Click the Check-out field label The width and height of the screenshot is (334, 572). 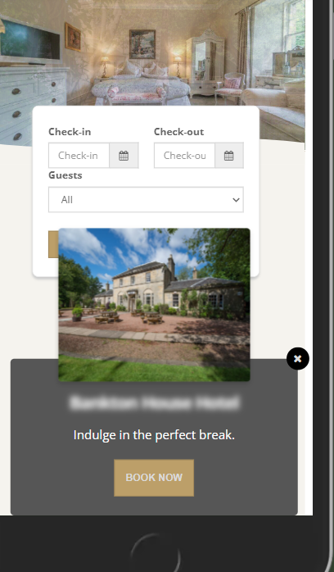[178, 132]
